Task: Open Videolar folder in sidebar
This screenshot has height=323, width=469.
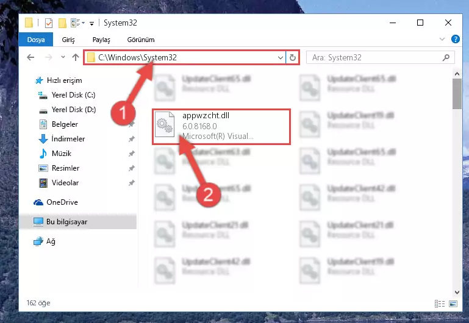Action: tap(65, 183)
